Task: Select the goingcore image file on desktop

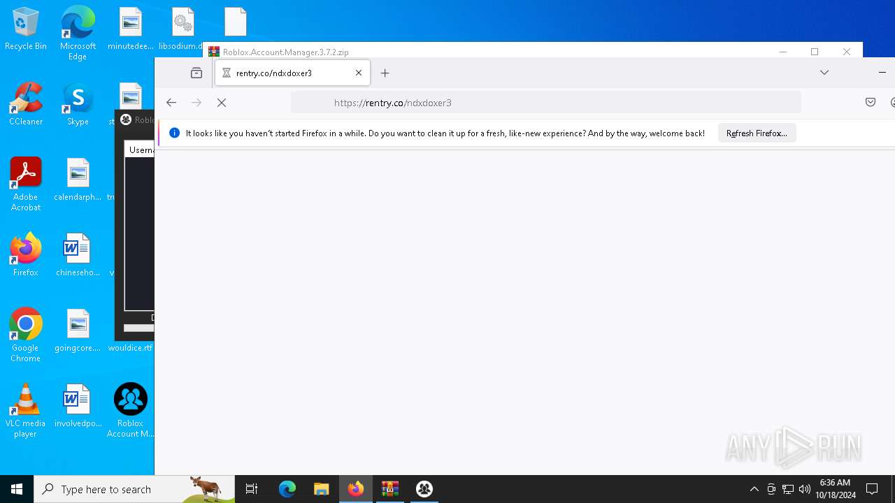Action: pos(78,330)
